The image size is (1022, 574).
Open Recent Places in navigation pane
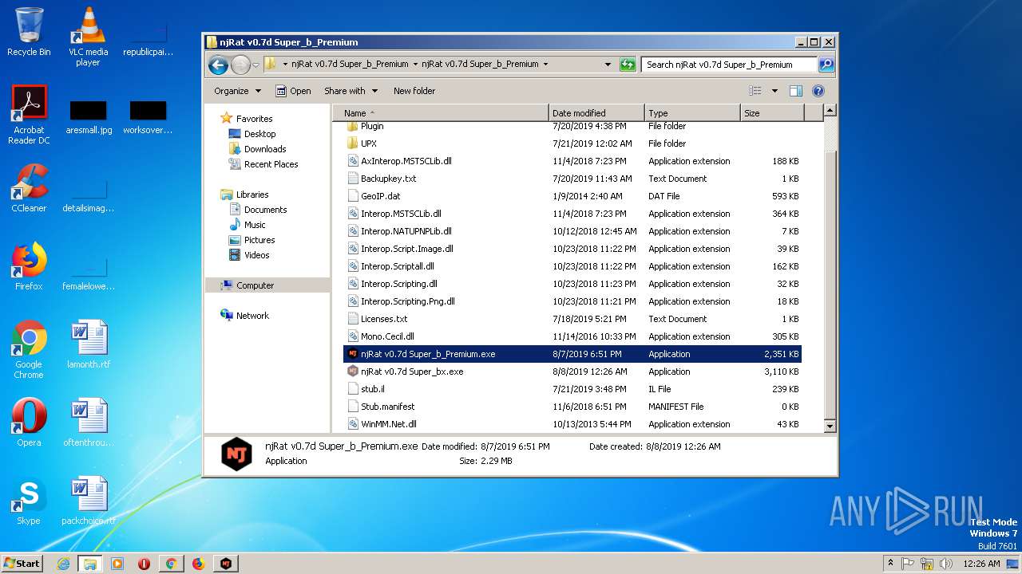[263, 164]
